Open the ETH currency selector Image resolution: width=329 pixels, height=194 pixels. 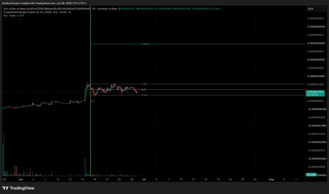316,9
